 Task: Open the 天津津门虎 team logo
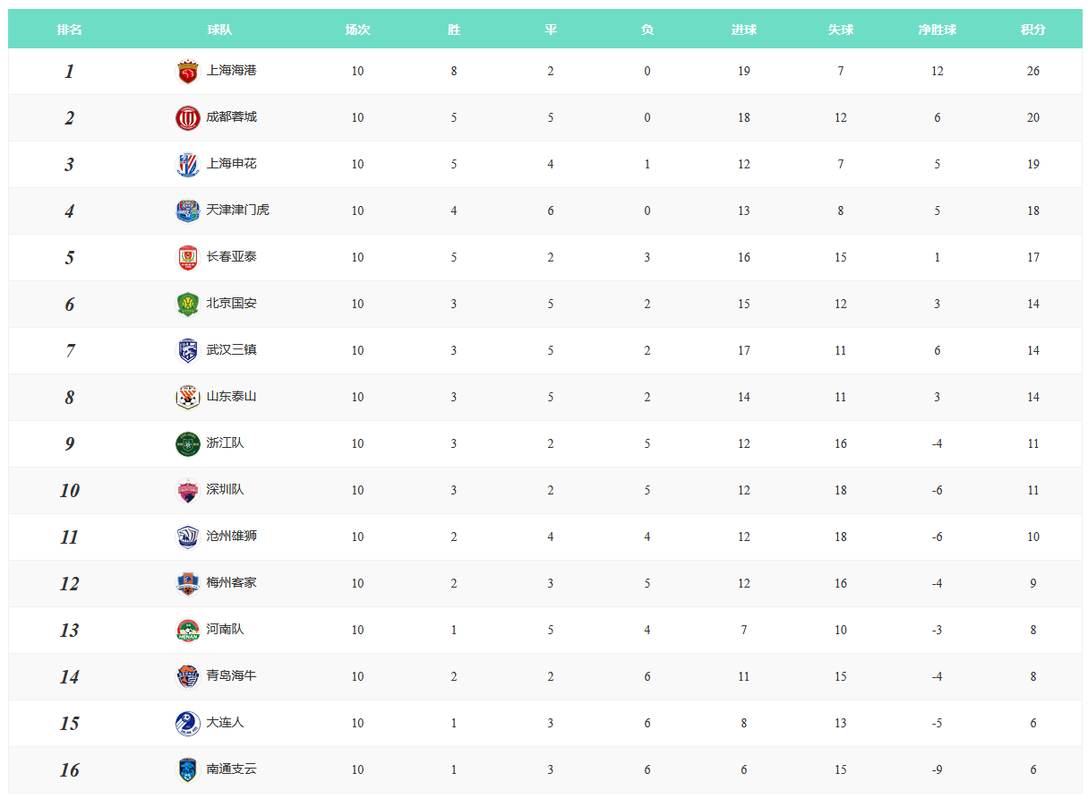click(x=187, y=211)
